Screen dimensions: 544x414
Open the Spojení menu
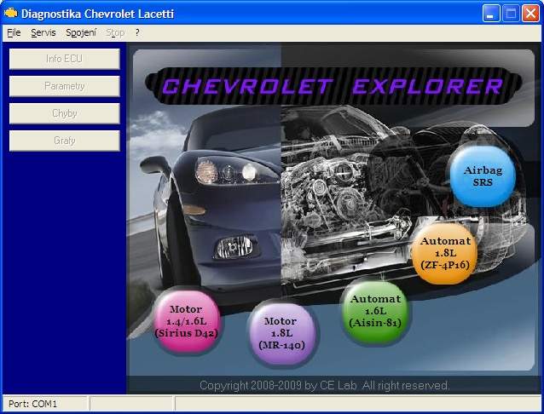point(81,32)
